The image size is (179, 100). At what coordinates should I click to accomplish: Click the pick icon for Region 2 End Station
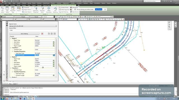(54, 64)
